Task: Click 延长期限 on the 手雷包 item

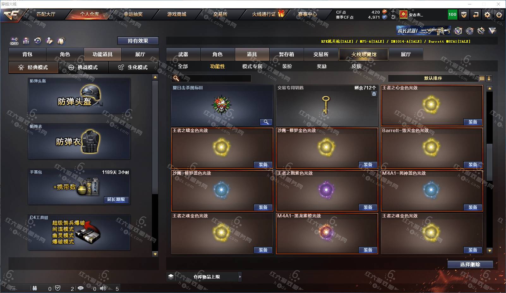Action: tap(116, 199)
